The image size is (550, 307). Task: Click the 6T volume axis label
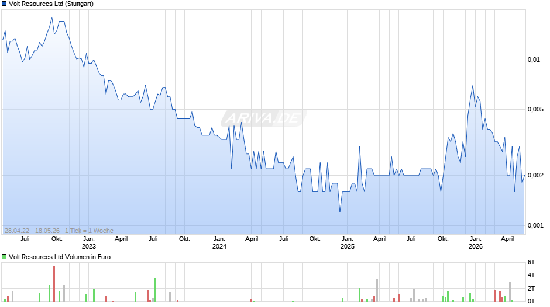(x=531, y=263)
